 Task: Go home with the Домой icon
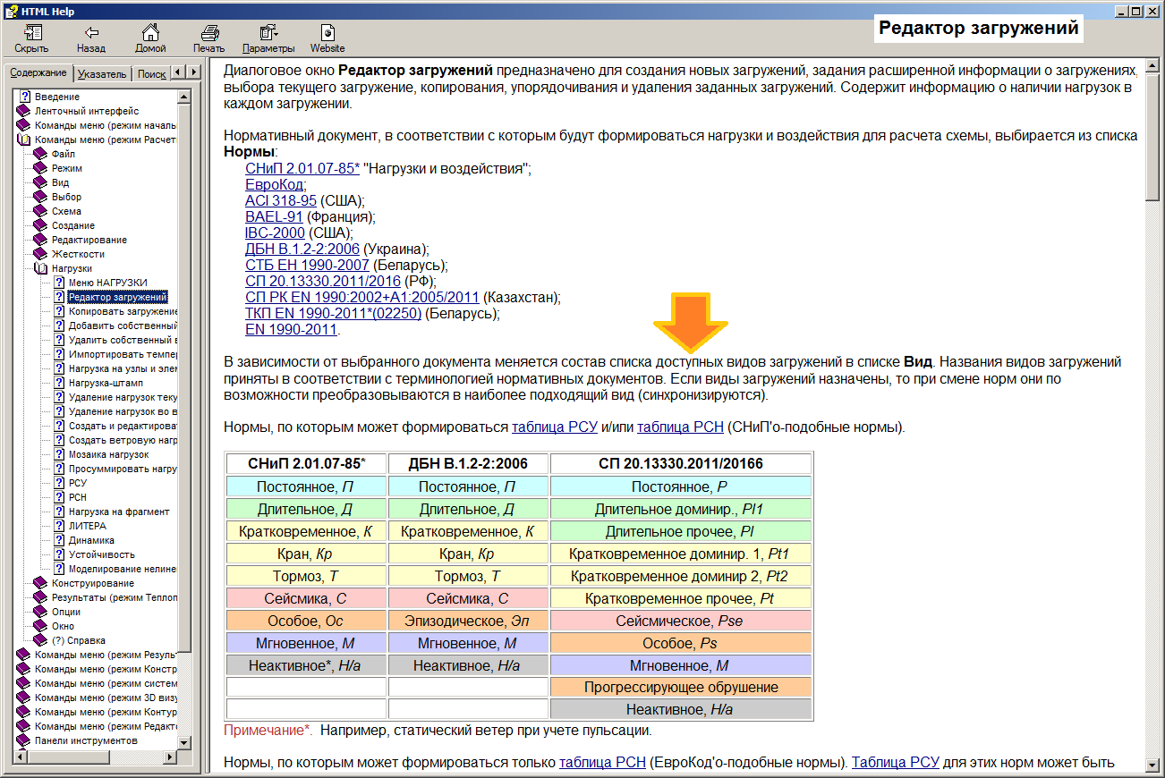150,33
